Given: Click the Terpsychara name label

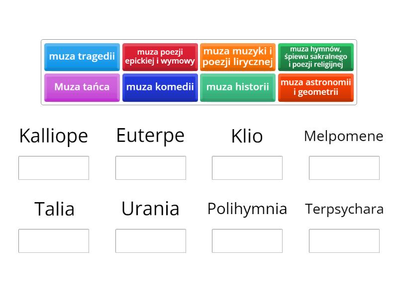Looking at the screenshot, I should click(344, 209).
